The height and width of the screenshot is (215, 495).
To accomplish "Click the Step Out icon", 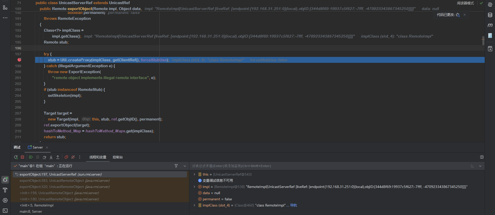I will coord(58,157).
